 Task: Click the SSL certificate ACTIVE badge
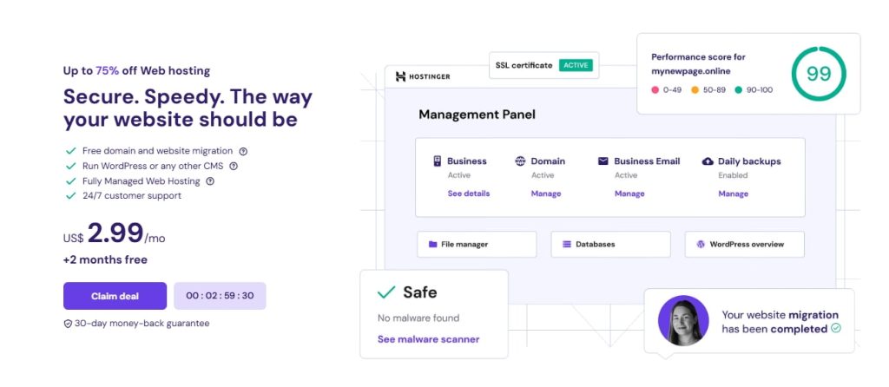coord(574,65)
